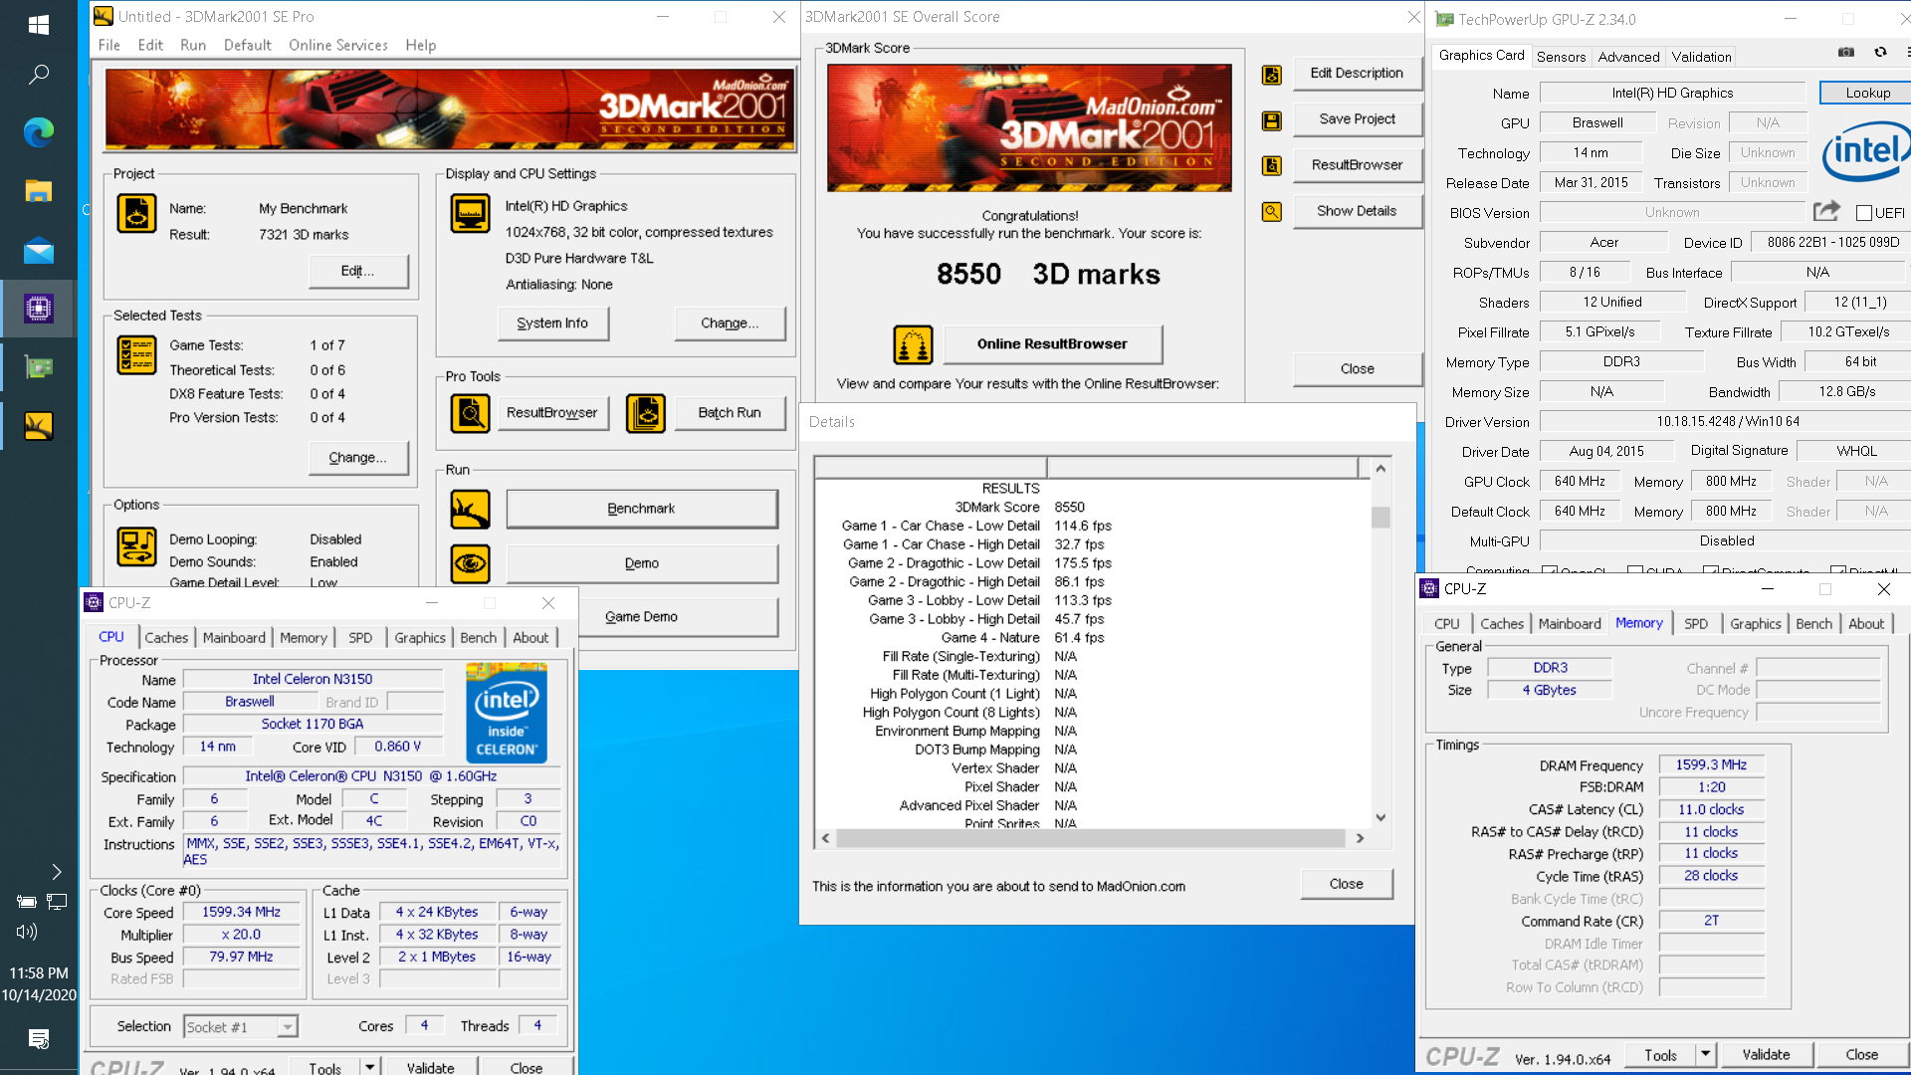Viewport: 1911px width, 1075px height.
Task: Click the Pro Tools ResultBrowser magnifier icon
Action: (x=470, y=413)
